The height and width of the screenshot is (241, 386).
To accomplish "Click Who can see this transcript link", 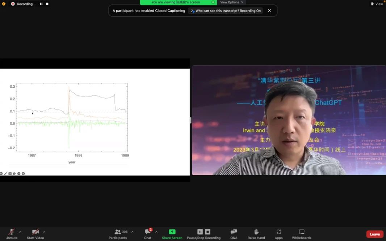I will (x=226, y=10).
